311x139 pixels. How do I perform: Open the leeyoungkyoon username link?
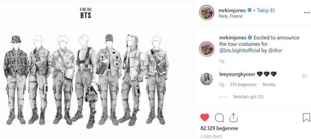point(237,74)
